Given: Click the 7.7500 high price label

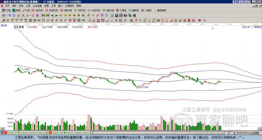Looking at the screenshot, I should coord(26,69).
